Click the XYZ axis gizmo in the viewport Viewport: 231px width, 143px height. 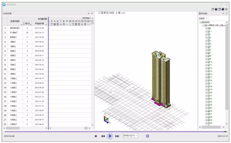click(x=107, y=119)
